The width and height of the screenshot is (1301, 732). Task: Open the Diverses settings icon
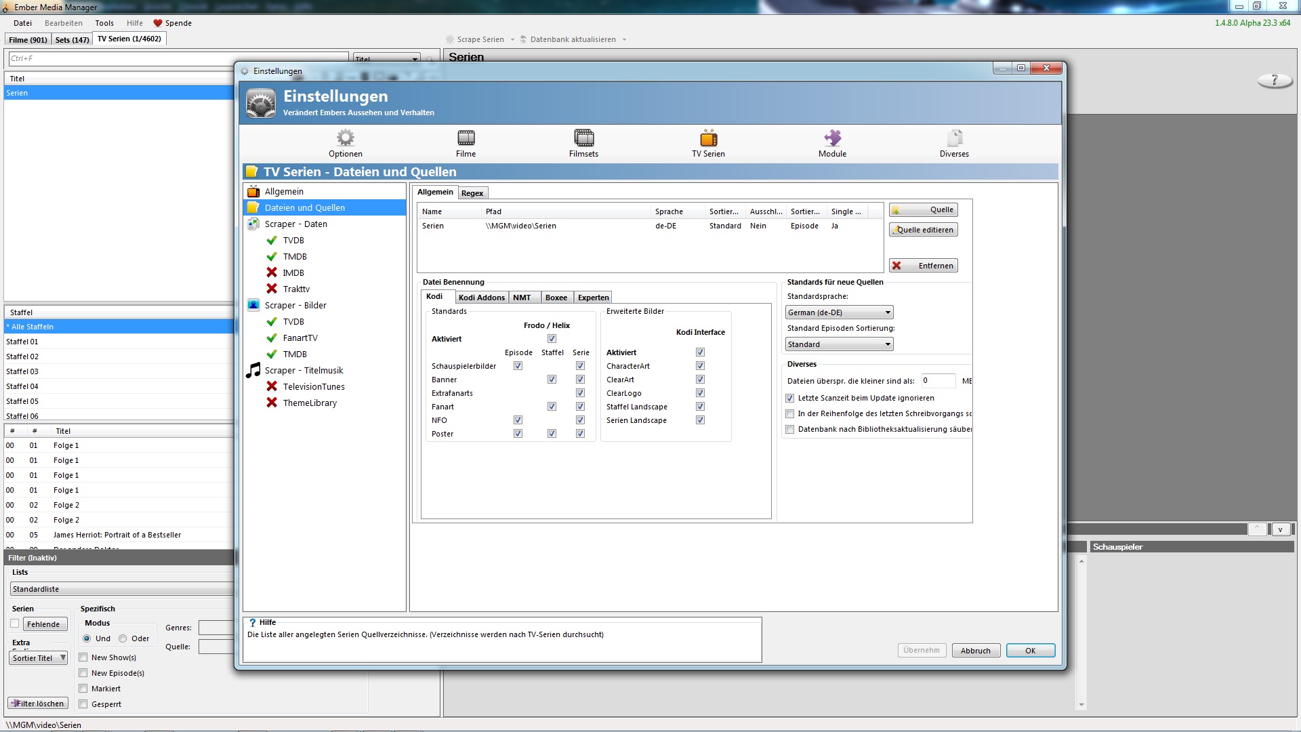click(x=954, y=143)
